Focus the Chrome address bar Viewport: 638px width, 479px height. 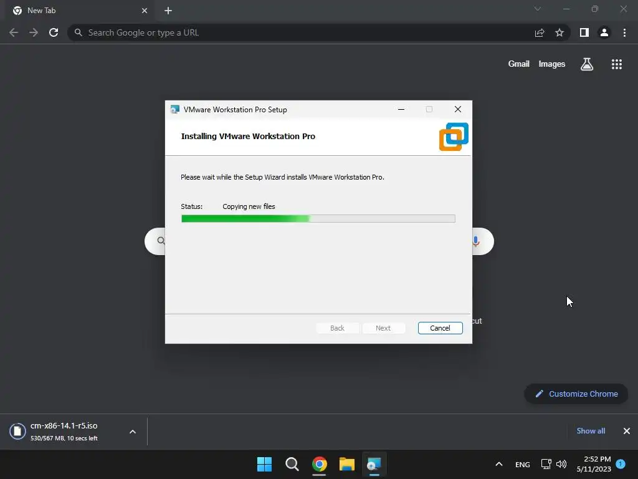click(301, 32)
